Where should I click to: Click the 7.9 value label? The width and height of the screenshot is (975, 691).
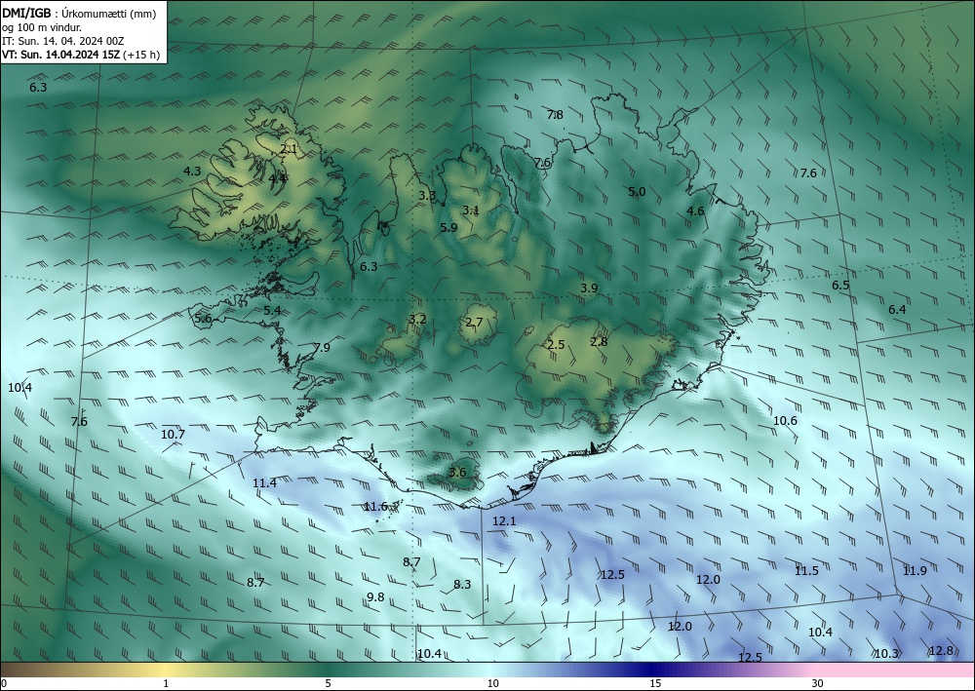point(322,347)
